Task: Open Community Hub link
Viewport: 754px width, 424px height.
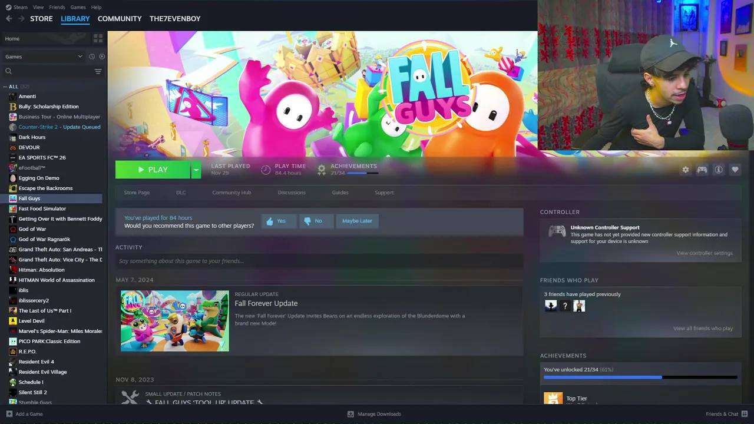Action: [x=232, y=193]
